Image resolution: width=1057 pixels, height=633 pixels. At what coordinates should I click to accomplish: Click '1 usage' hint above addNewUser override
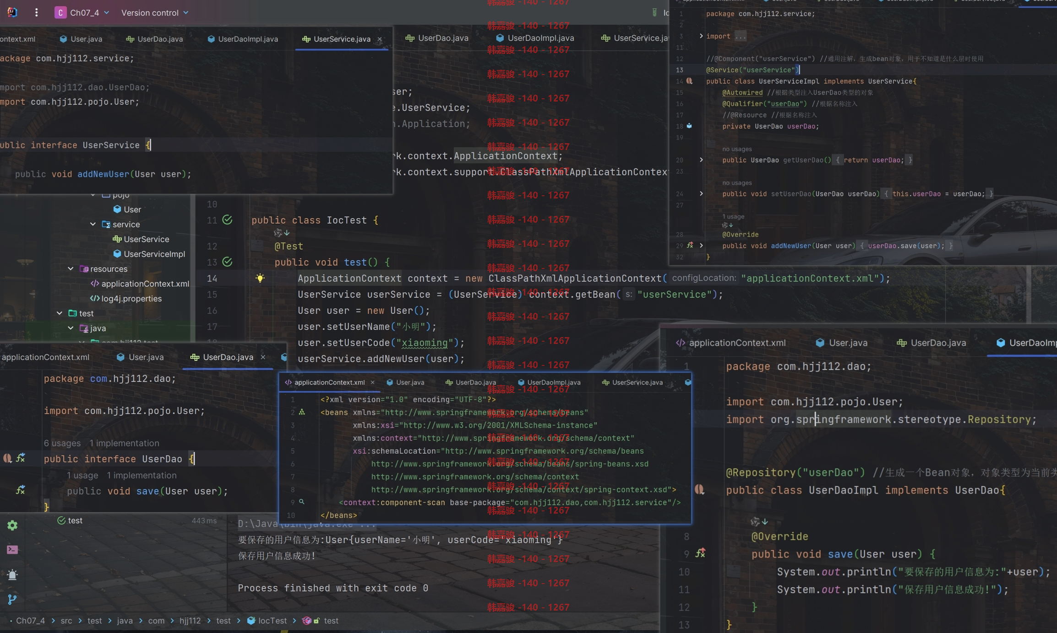click(733, 216)
